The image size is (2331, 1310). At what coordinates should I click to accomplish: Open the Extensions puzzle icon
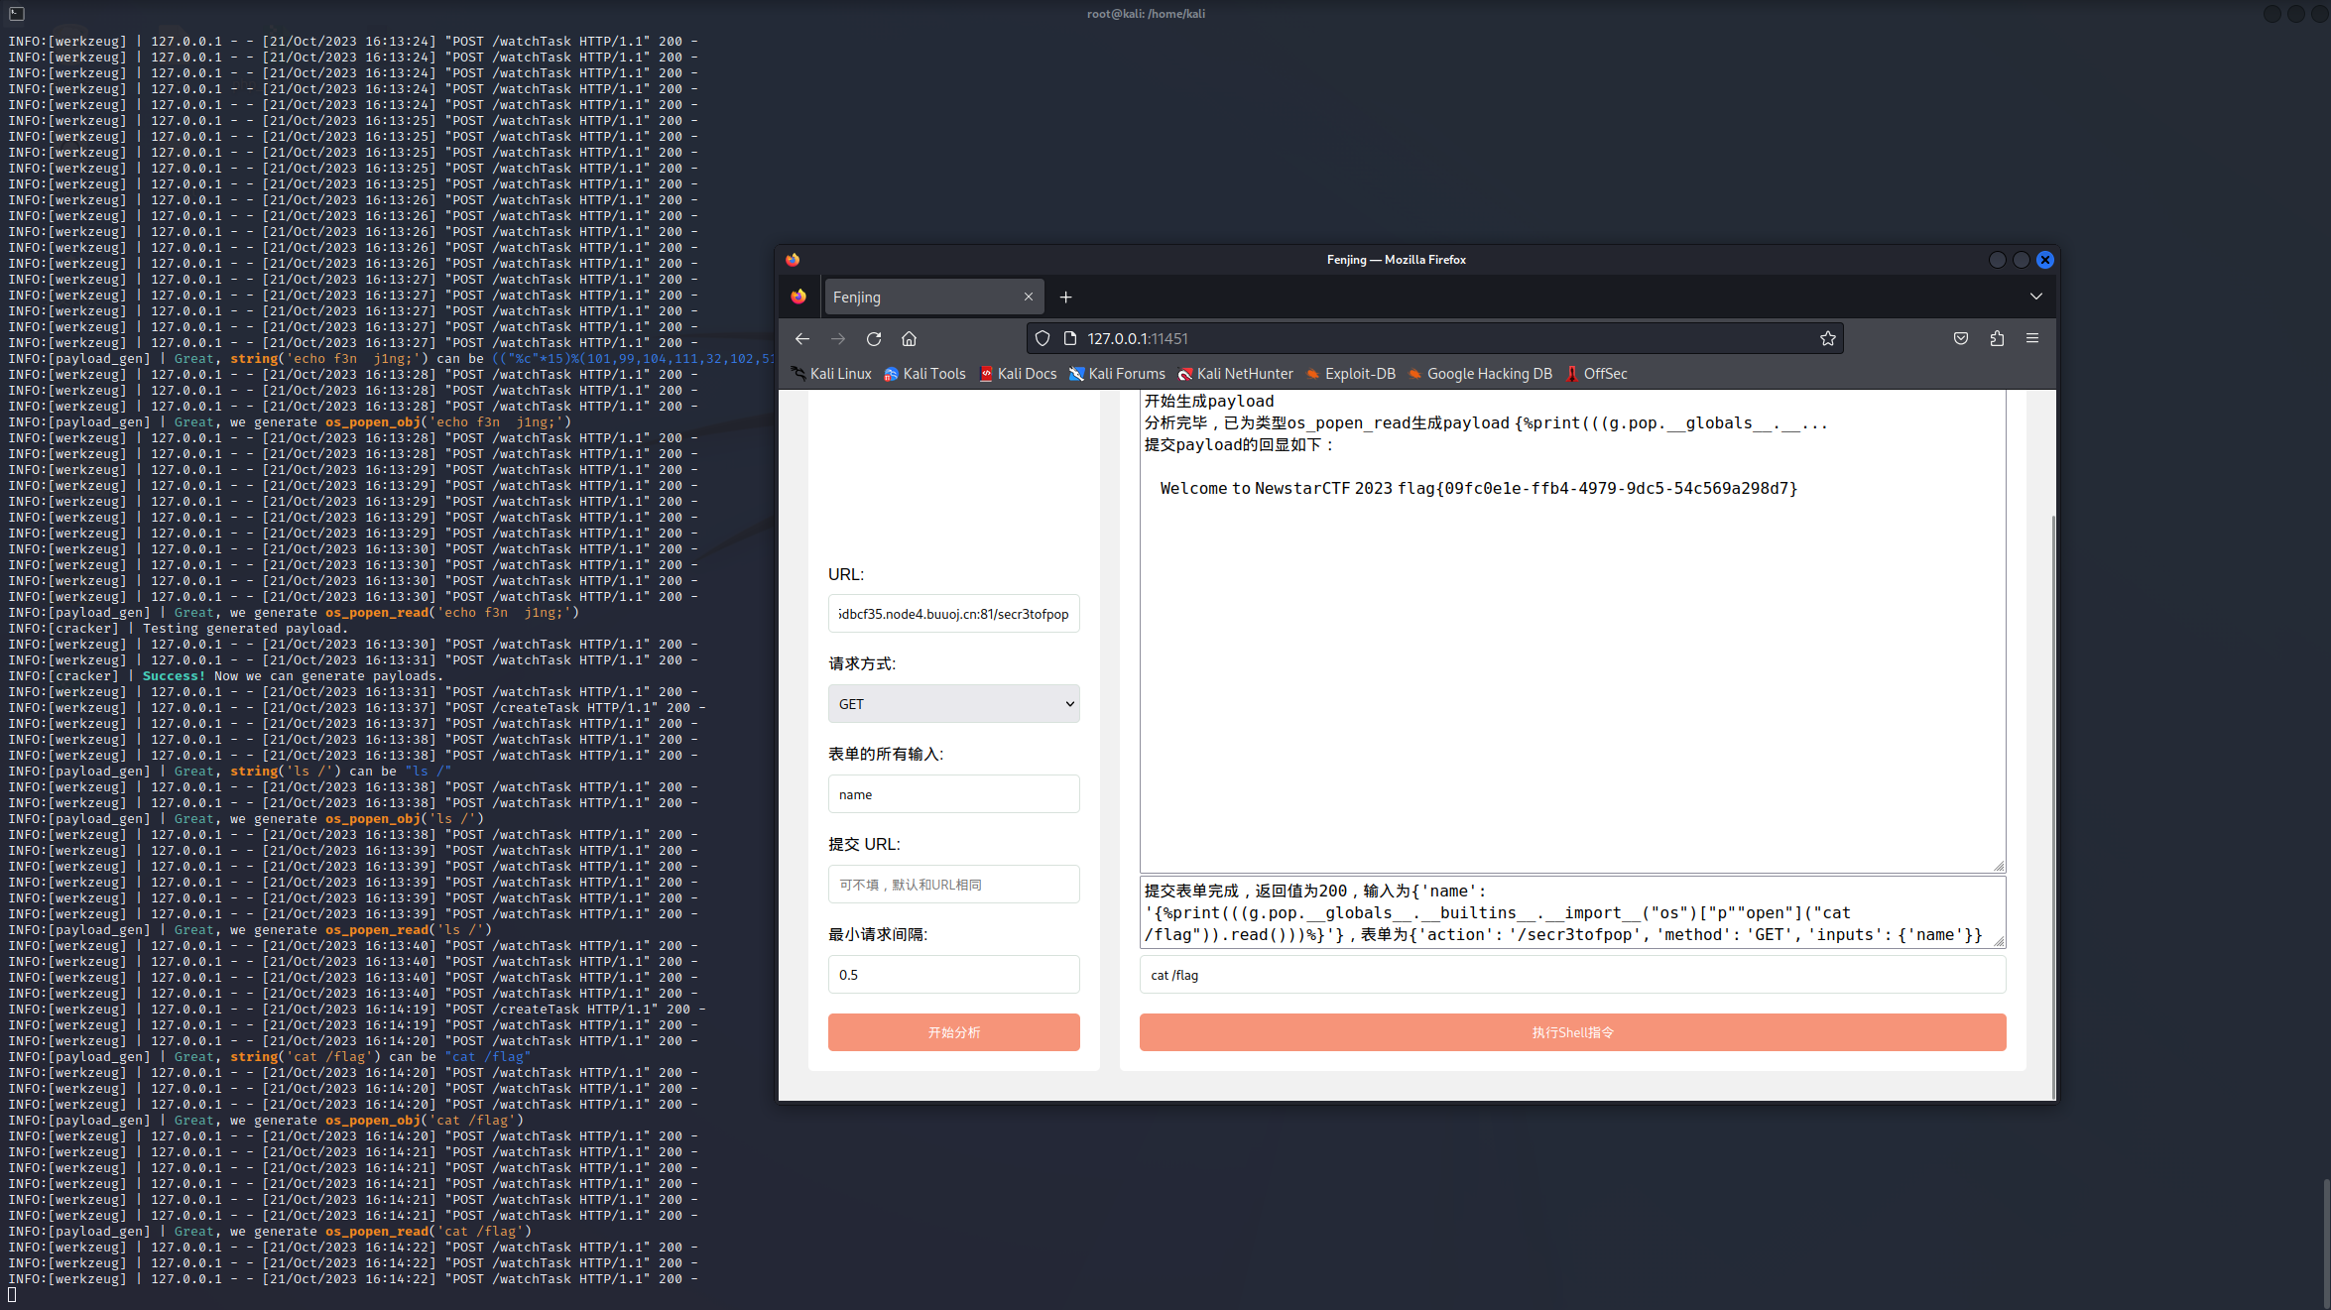[1997, 339]
